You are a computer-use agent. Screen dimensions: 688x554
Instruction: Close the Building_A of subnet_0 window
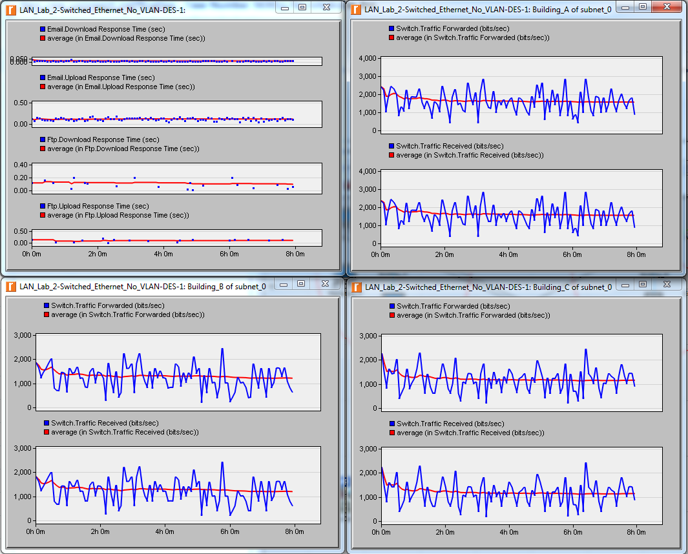667,7
